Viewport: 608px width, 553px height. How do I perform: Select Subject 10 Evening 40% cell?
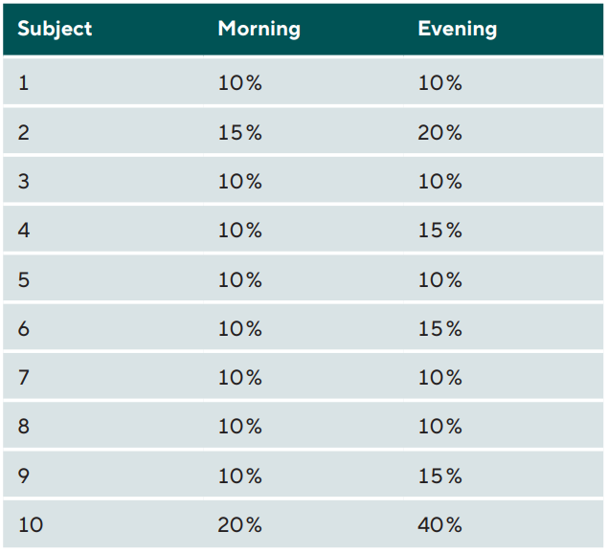(504, 523)
